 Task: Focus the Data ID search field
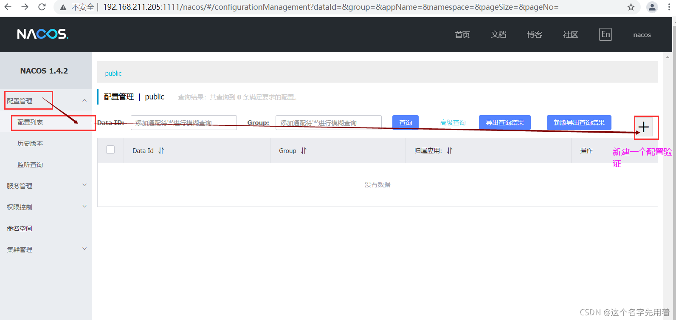point(184,122)
